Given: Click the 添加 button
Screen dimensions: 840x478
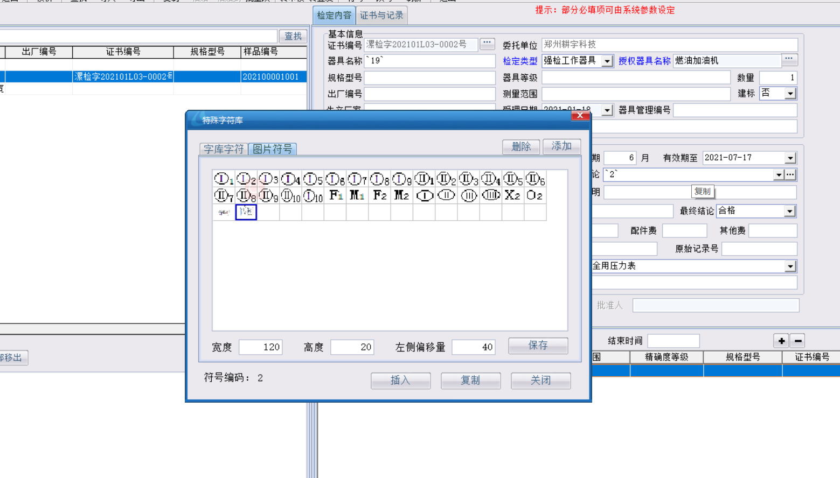Looking at the screenshot, I should tap(561, 146).
